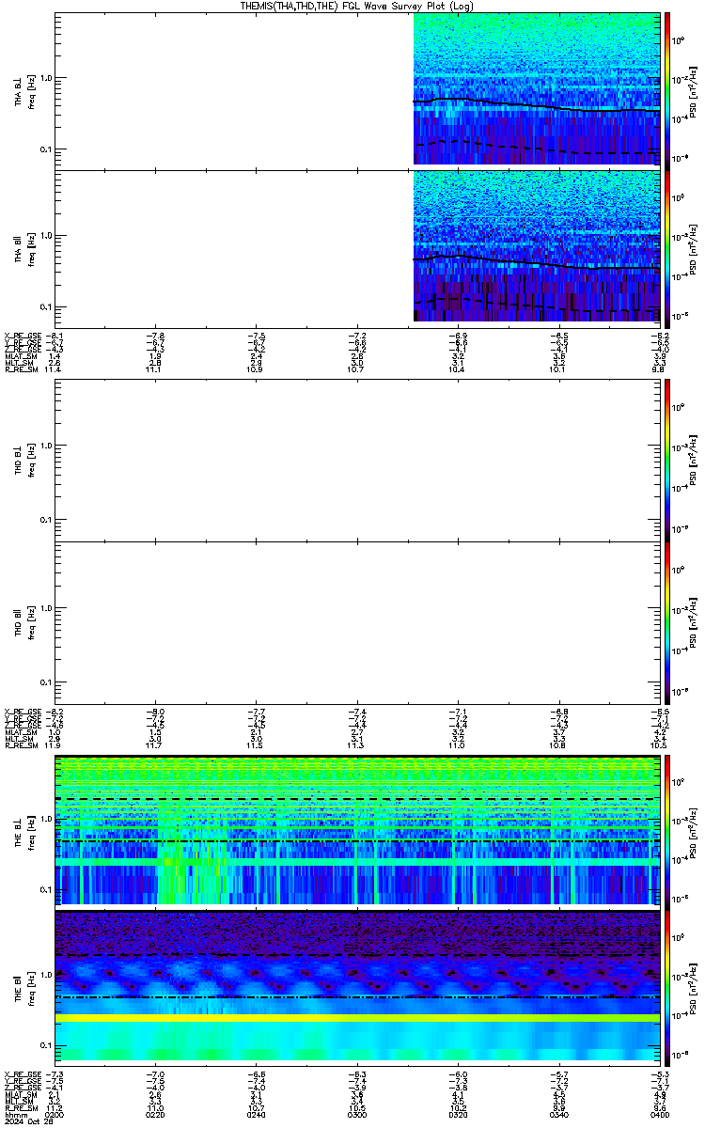This screenshot has height=1128, width=705.
Task: Select the THA B∥ spectrogram data region
Action: (x=537, y=246)
